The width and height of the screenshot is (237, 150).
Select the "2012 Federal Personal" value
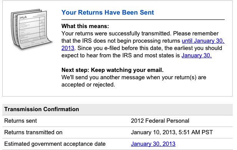pos(160,121)
